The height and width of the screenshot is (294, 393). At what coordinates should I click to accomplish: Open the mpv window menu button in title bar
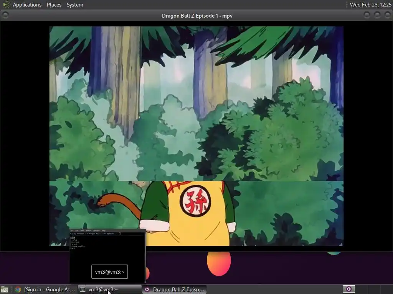pos(5,15)
